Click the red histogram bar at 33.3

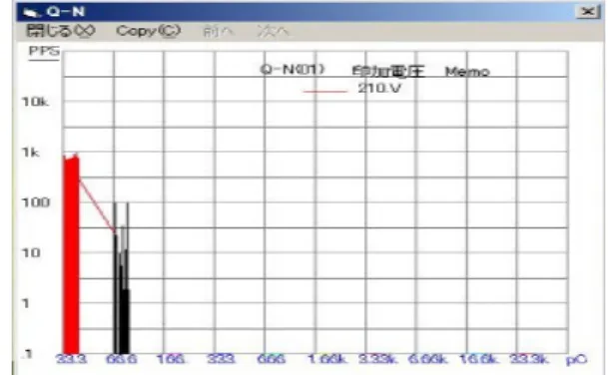click(x=71, y=253)
